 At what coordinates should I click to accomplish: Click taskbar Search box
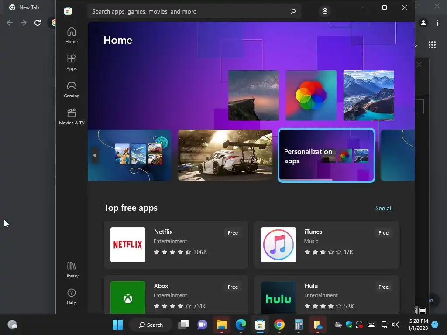pyautogui.click(x=151, y=325)
